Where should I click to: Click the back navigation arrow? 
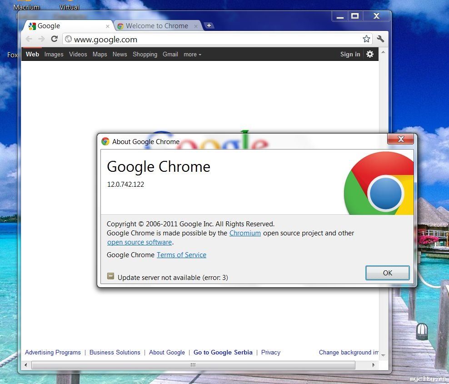[x=29, y=39]
